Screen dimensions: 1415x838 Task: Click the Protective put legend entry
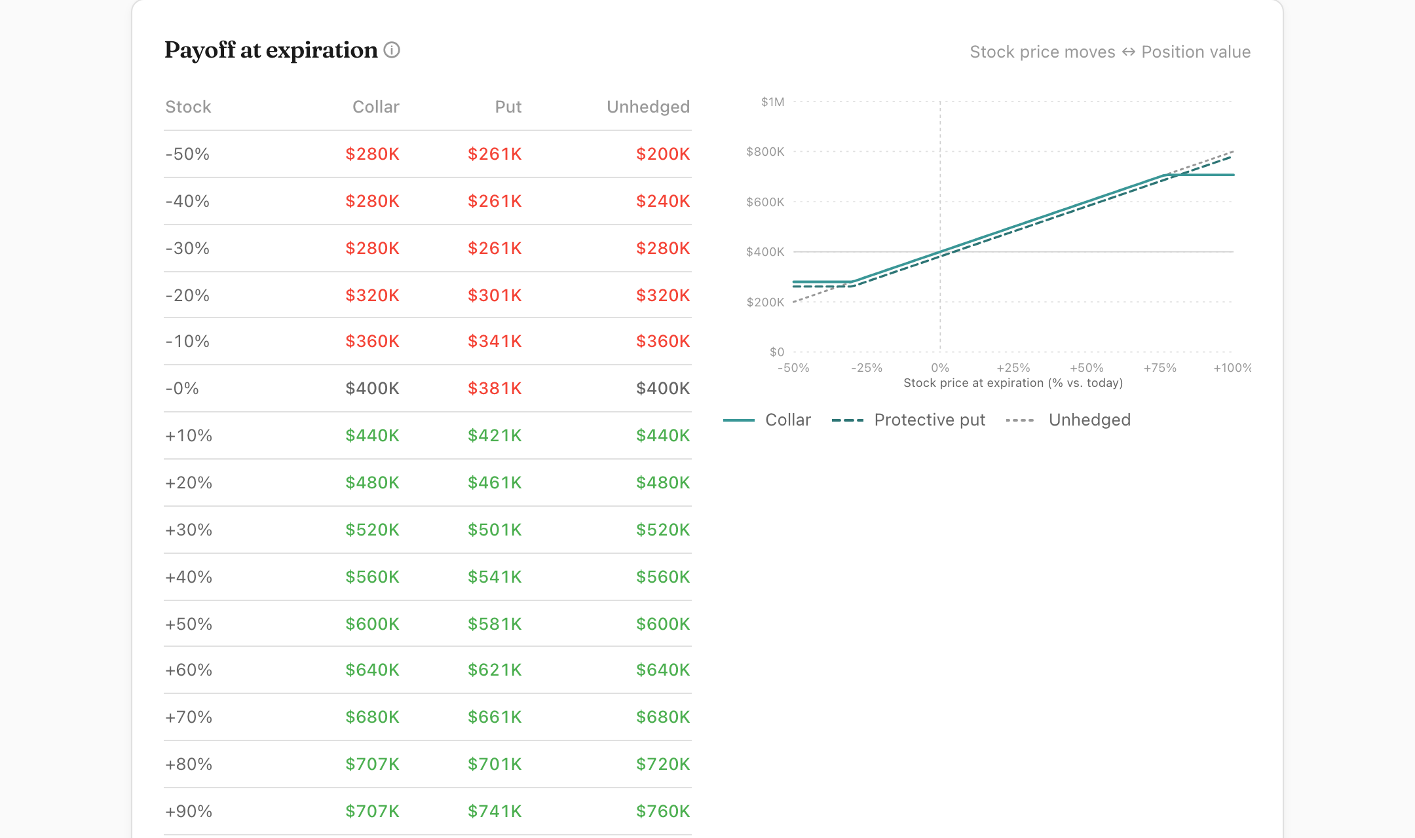(x=909, y=420)
